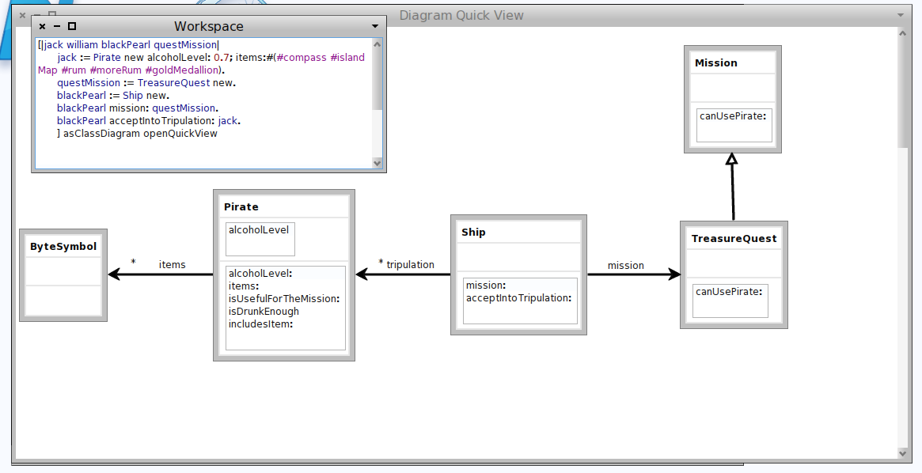Image resolution: width=922 pixels, height=473 pixels.
Task: Click the items association label
Action: click(x=172, y=265)
